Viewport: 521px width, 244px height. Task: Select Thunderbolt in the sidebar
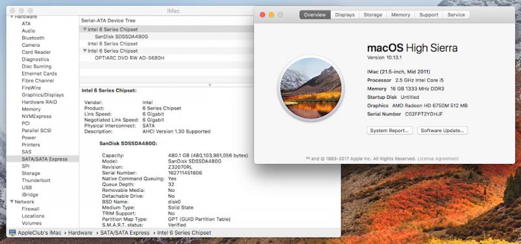36,180
